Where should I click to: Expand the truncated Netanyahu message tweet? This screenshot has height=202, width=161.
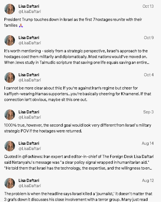(x=79, y=162)
